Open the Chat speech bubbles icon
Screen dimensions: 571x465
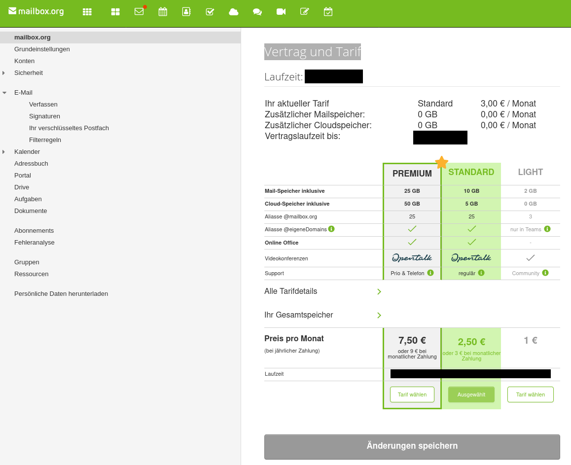click(x=257, y=12)
